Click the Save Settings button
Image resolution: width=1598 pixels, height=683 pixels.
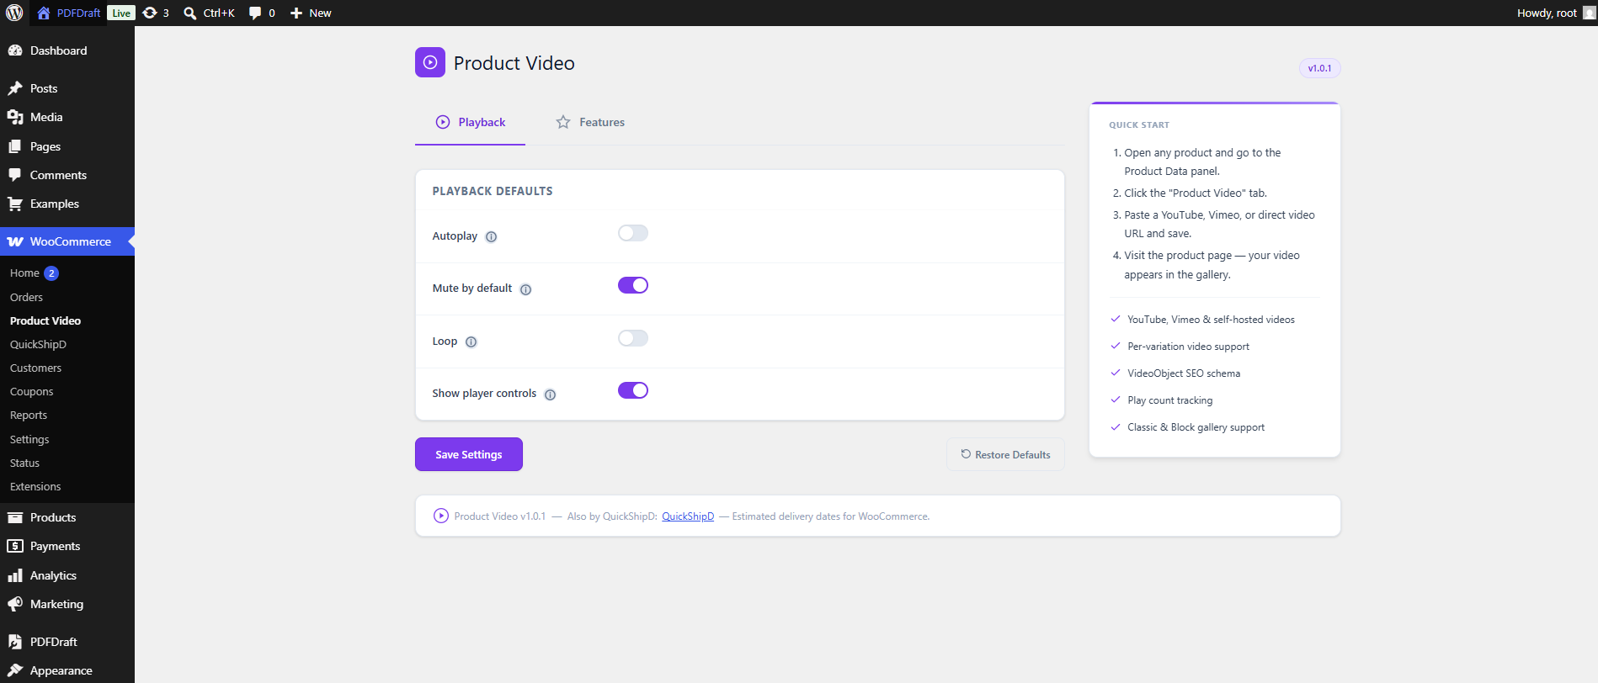469,454
